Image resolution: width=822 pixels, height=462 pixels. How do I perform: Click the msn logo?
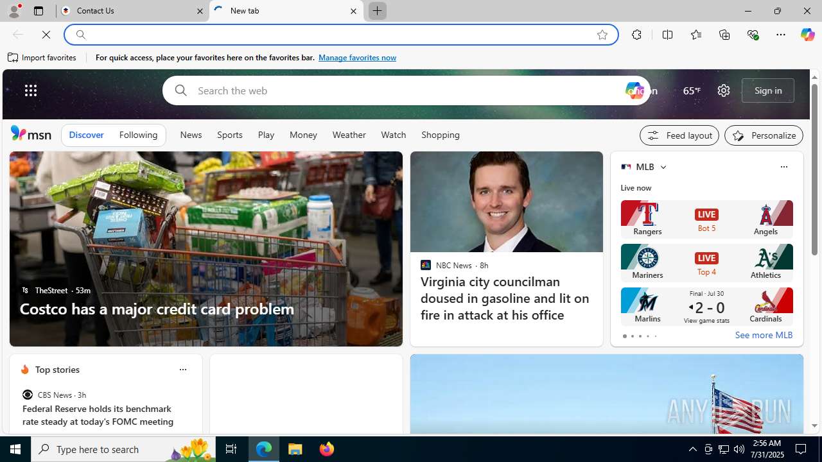[31, 133]
